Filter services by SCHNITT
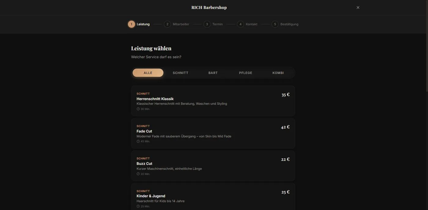Image resolution: width=428 pixels, height=210 pixels. click(x=180, y=73)
